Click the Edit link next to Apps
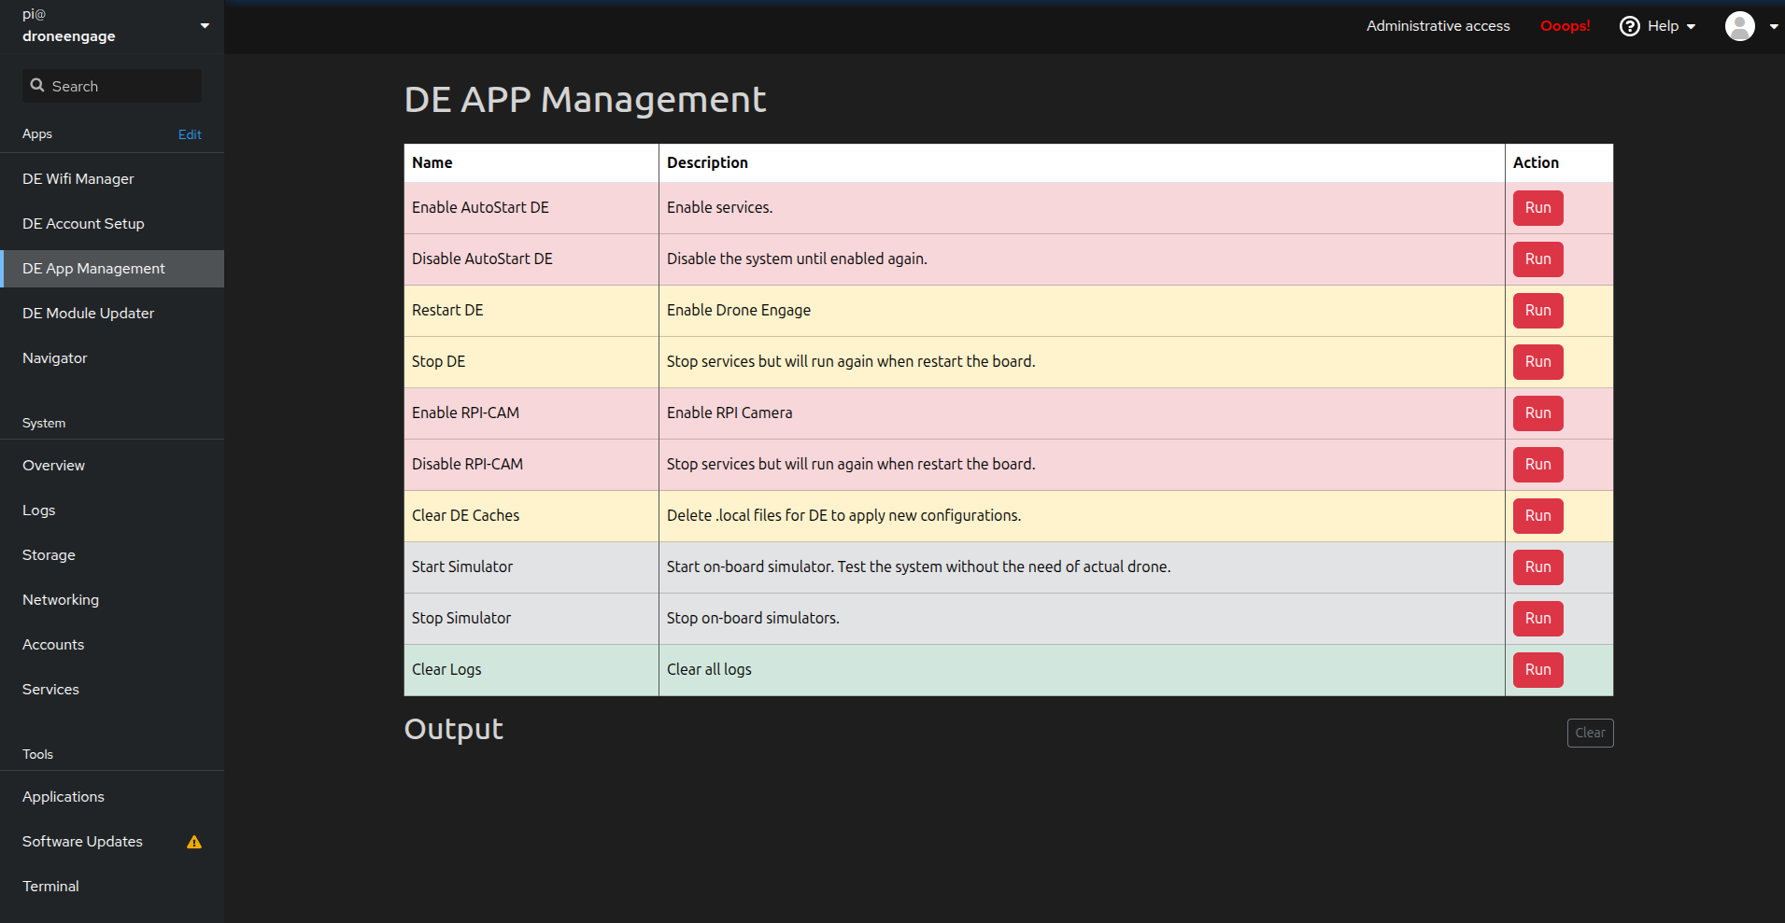 (189, 133)
